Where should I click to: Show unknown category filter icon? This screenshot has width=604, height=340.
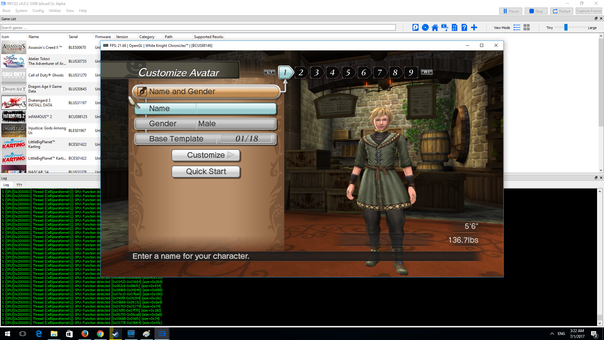tap(464, 28)
